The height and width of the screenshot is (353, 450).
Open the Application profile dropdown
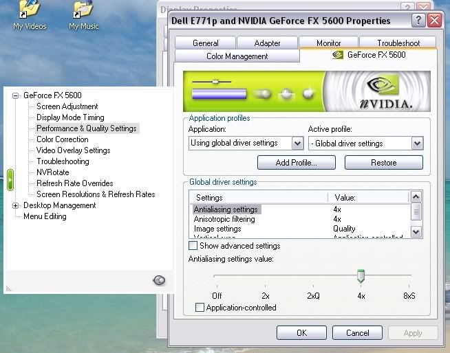297,144
